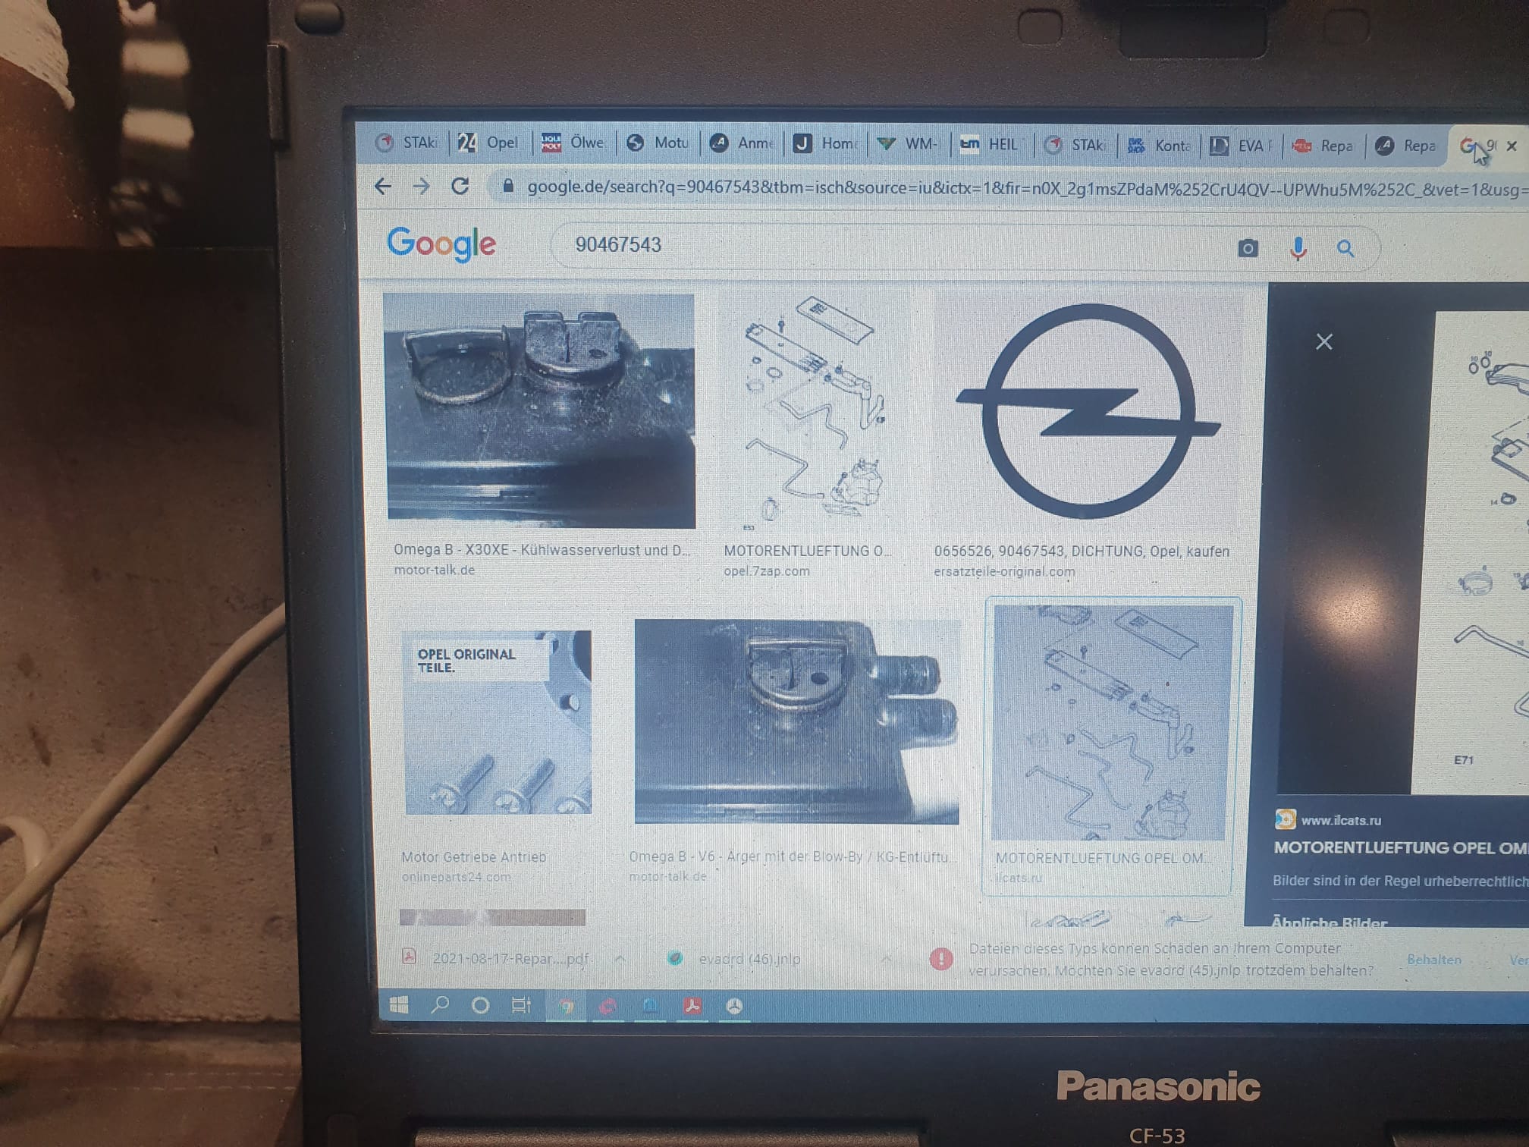Click the magnifier search button
This screenshot has width=1529, height=1147.
pos(1345,248)
